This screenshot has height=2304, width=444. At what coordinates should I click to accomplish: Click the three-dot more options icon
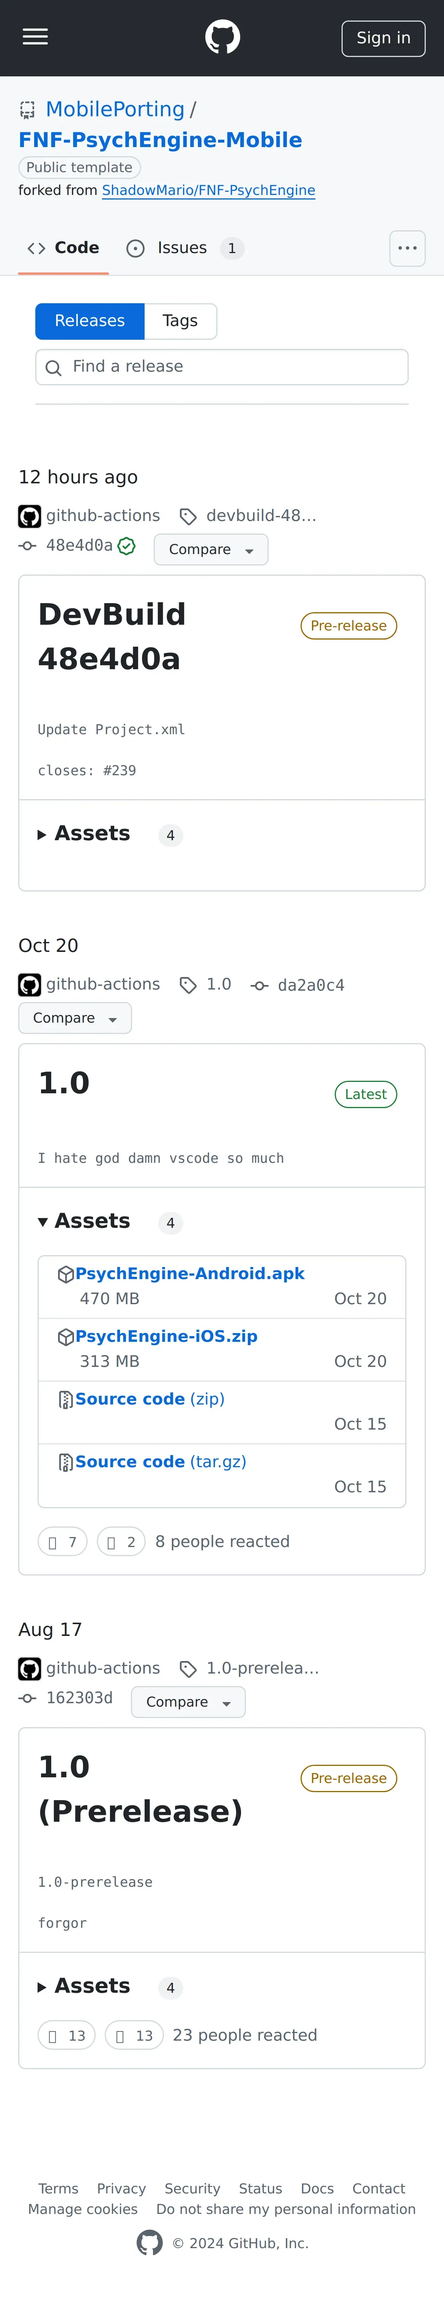tap(406, 249)
